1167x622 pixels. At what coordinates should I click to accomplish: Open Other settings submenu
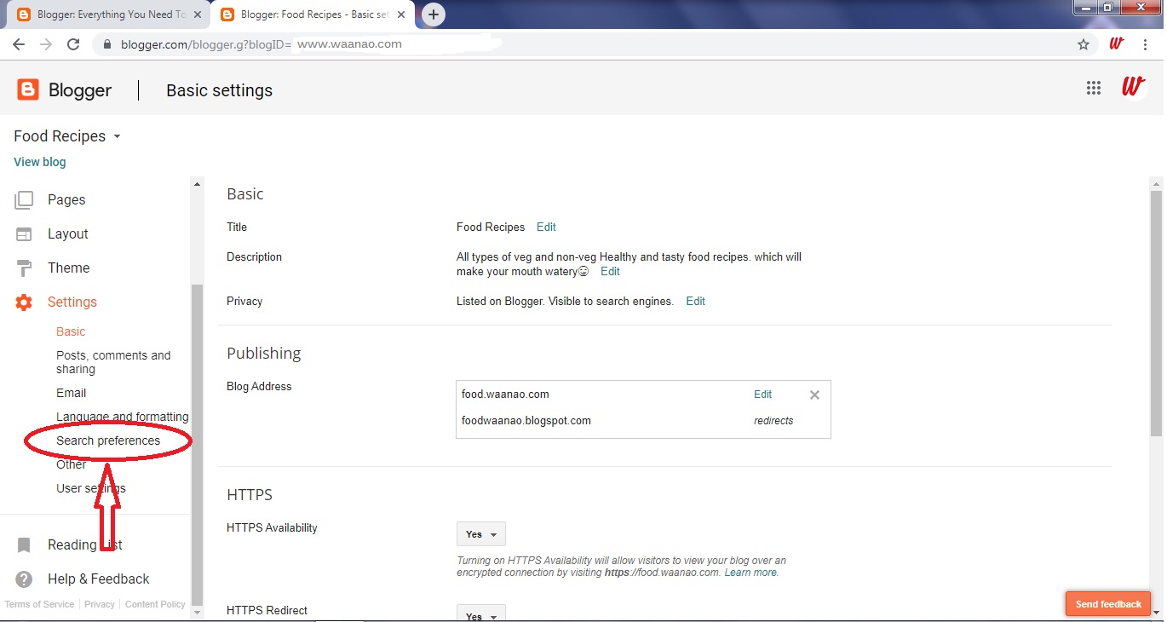tap(72, 464)
